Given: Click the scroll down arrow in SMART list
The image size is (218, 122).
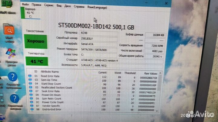Looking at the screenshot, I should point(157,111).
